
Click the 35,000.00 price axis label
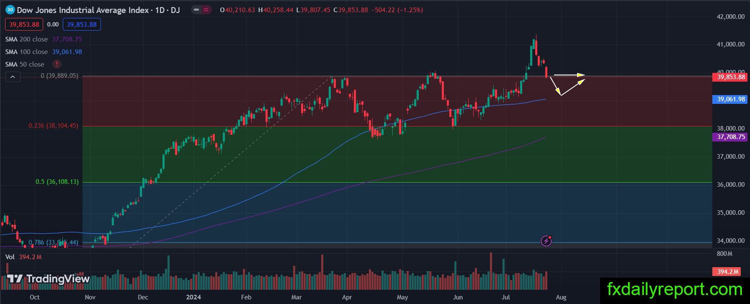coord(731,213)
